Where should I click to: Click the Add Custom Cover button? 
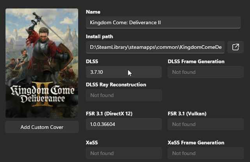tap(42, 127)
